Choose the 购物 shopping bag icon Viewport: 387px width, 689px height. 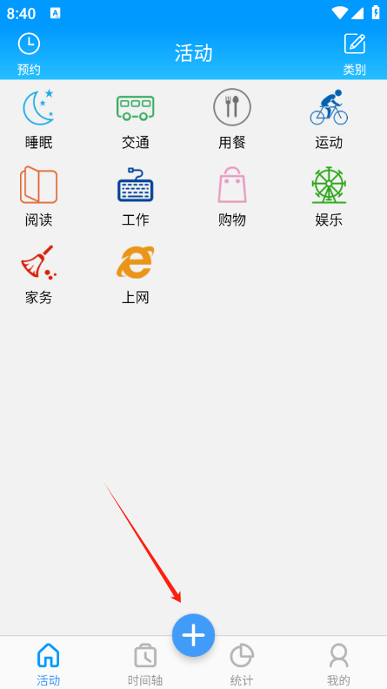[x=232, y=185]
